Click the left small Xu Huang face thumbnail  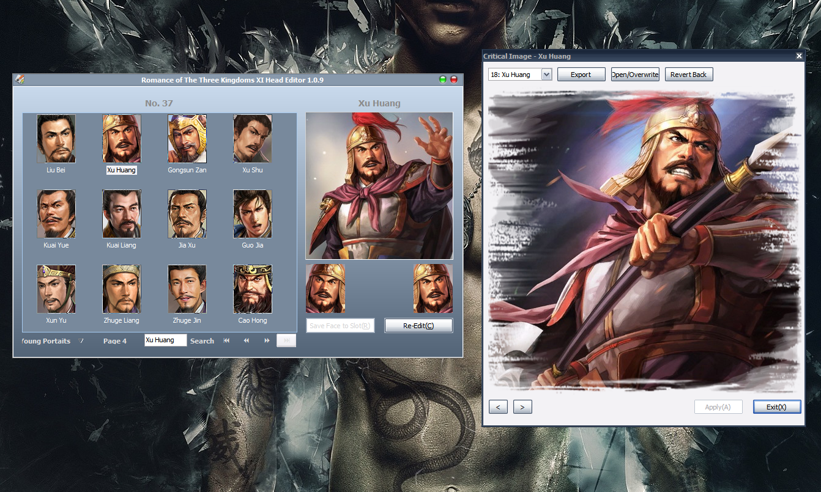(325, 288)
